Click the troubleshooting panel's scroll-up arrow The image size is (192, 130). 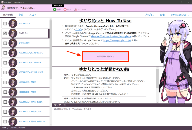pyautogui.click(x=157, y=68)
